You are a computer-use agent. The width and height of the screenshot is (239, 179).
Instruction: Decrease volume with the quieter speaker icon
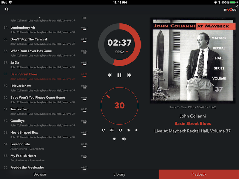click(114, 139)
